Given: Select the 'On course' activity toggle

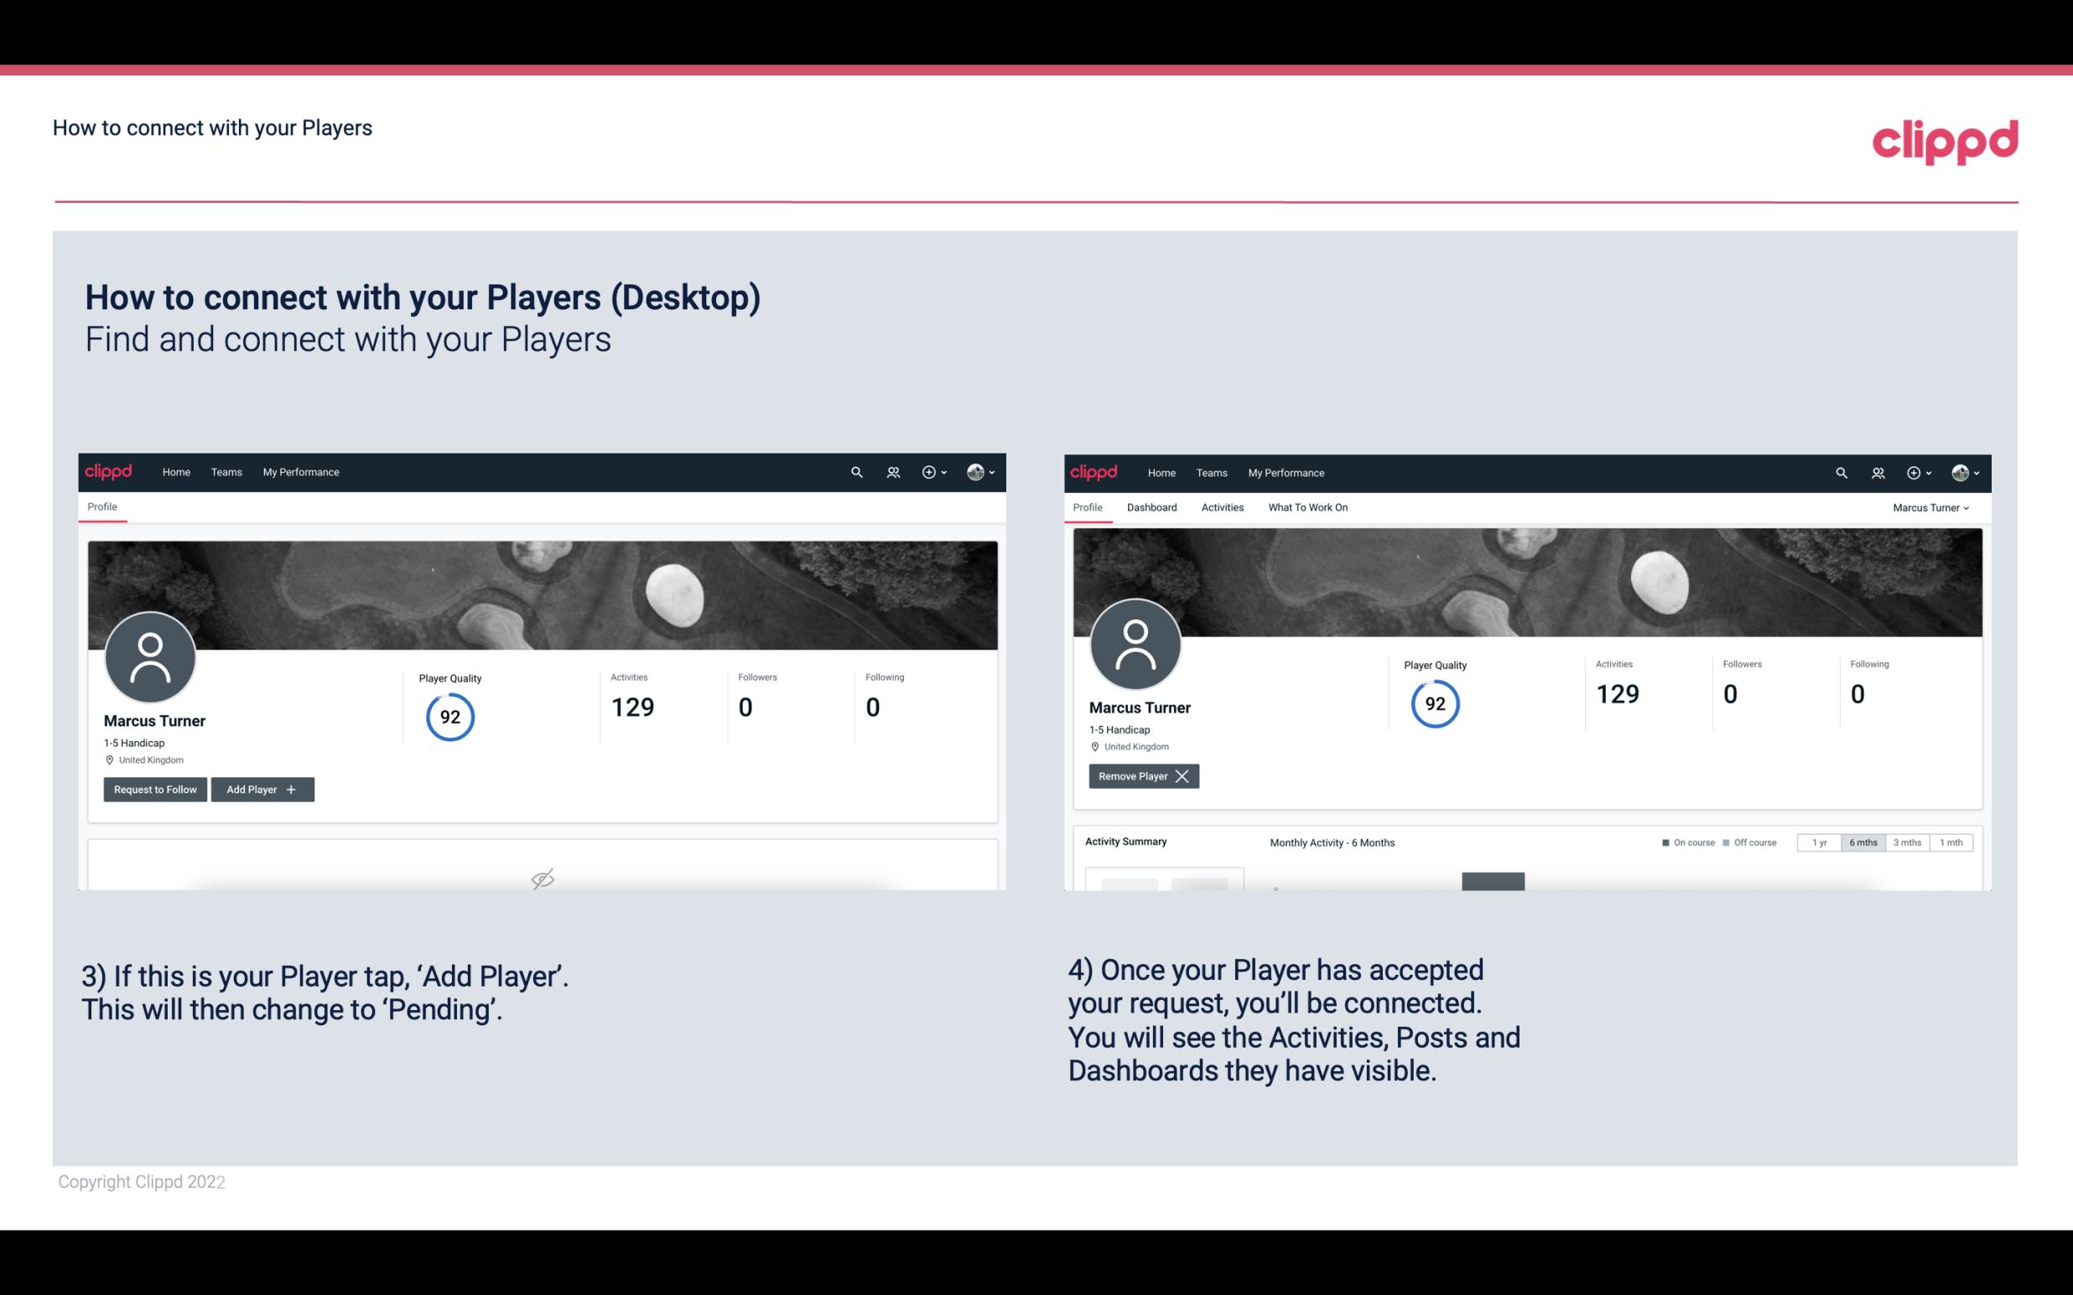Looking at the screenshot, I should pos(1681,842).
